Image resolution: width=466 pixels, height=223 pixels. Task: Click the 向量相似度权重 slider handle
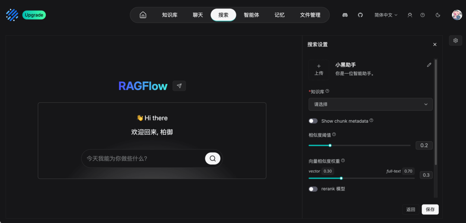341,178
